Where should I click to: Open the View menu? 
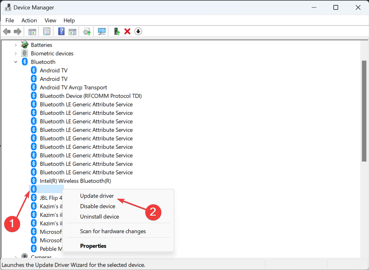coord(50,20)
